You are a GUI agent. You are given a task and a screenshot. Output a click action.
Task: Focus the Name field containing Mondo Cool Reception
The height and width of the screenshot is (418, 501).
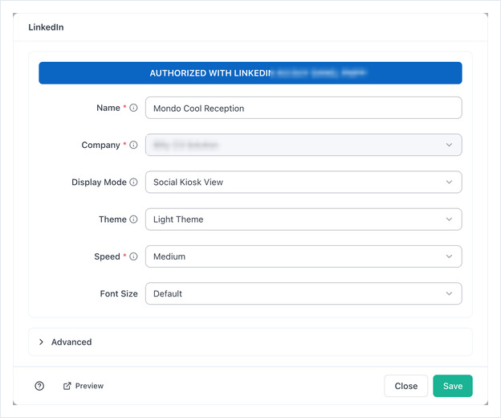click(x=303, y=108)
